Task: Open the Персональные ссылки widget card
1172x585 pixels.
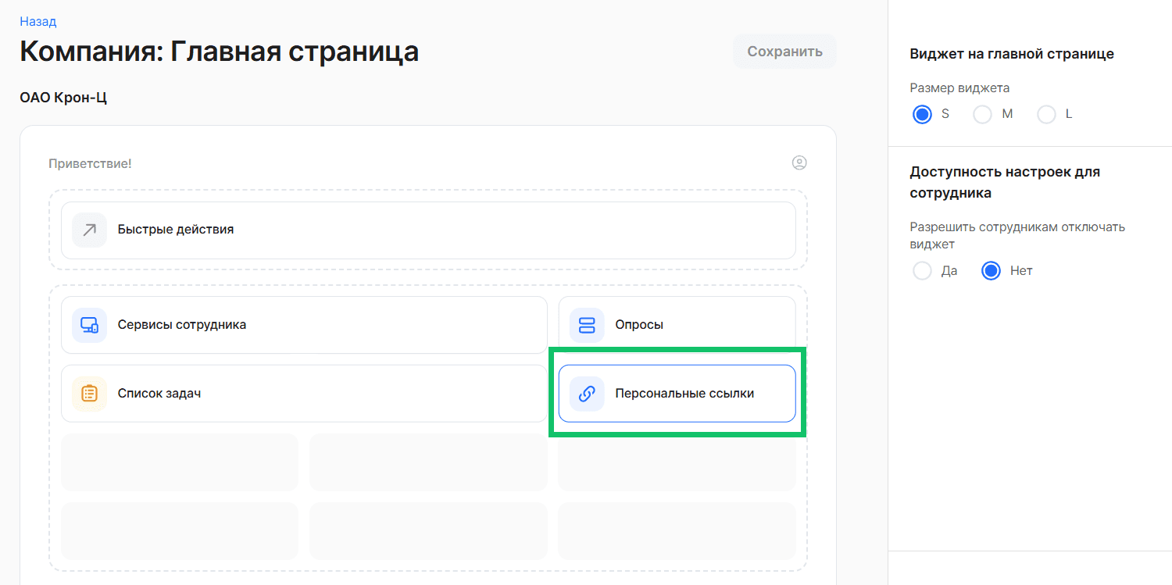Action: (677, 394)
